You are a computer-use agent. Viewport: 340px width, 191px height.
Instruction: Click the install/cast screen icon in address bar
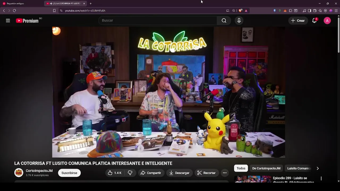click(228, 11)
